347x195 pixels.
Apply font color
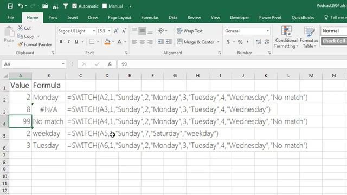[x=119, y=42]
